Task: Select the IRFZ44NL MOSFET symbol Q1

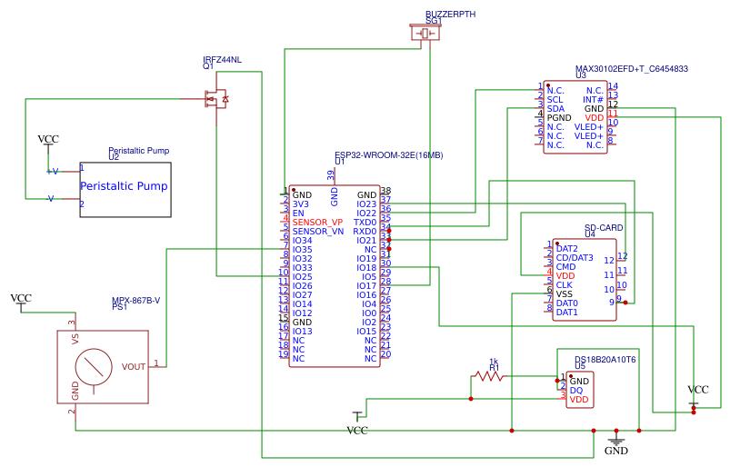Action: click(216, 99)
